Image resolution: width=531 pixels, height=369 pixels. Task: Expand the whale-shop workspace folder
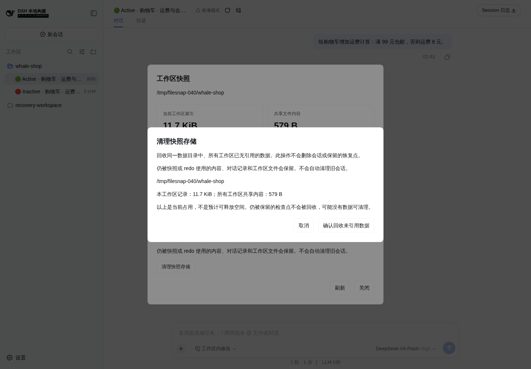[x=52, y=66]
